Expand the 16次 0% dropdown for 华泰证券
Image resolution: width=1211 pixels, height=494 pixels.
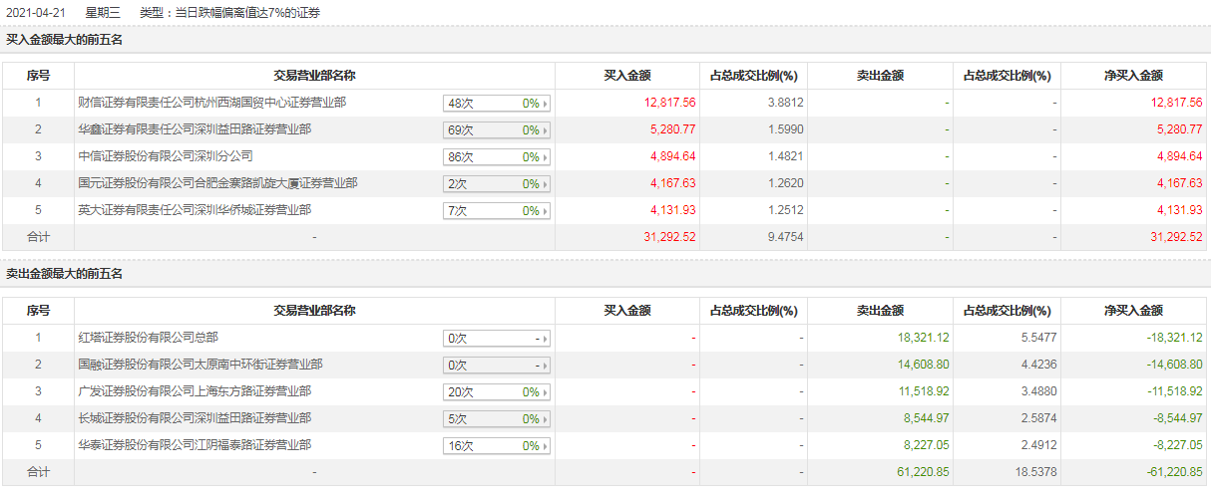(x=497, y=445)
